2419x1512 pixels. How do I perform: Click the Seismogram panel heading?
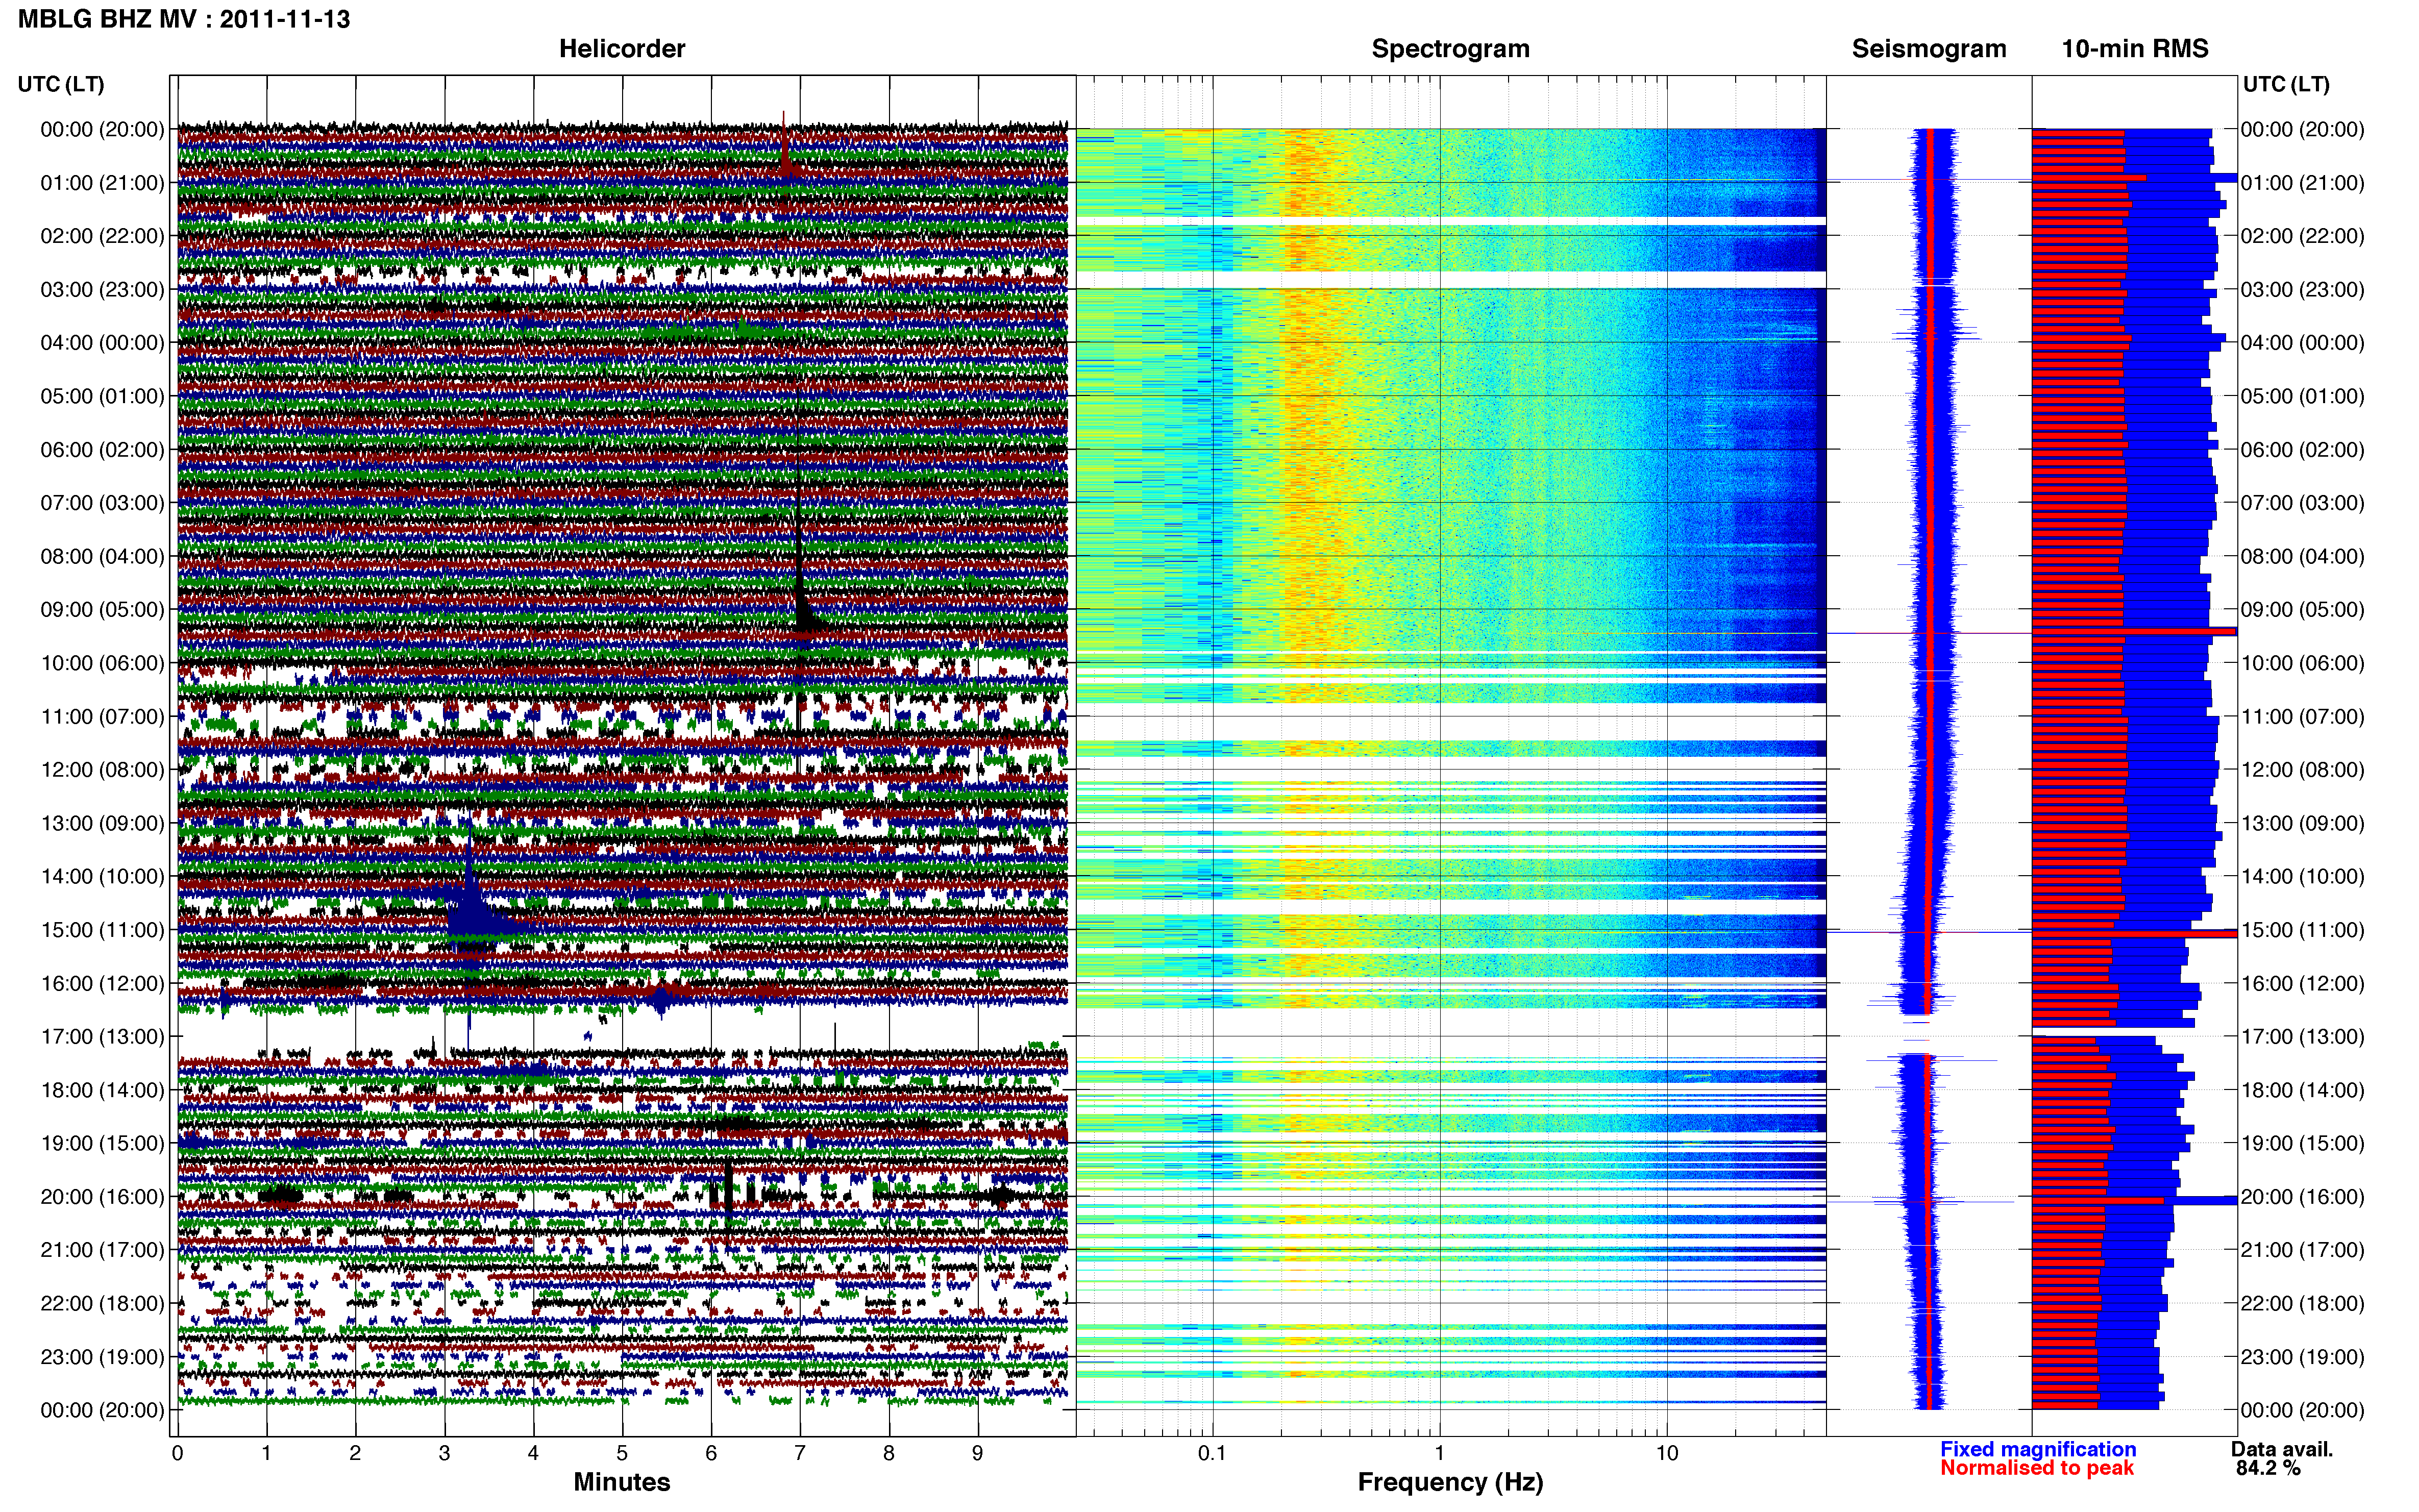1929,49
